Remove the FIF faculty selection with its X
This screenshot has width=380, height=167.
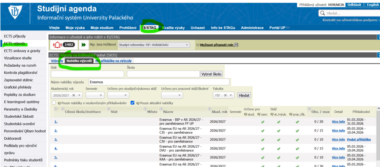tap(226, 95)
